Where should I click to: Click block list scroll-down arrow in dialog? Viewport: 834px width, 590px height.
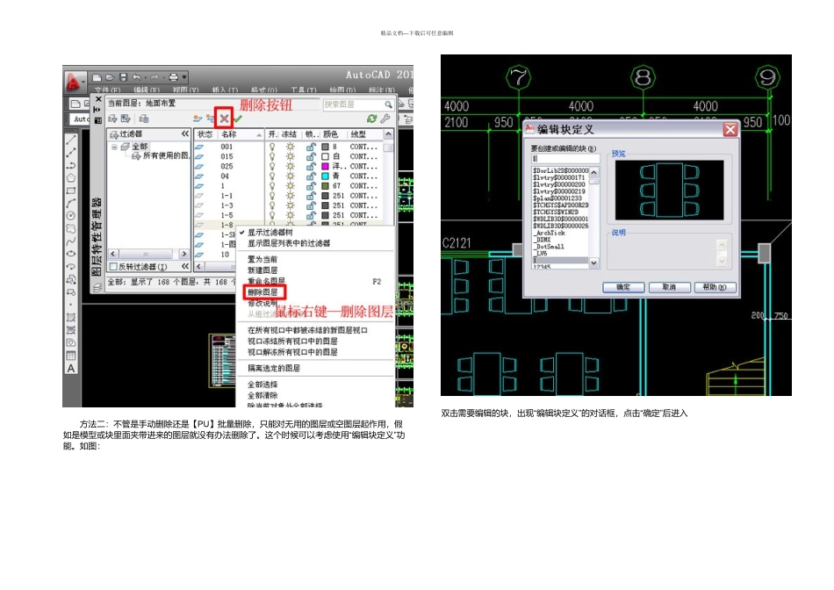(593, 263)
